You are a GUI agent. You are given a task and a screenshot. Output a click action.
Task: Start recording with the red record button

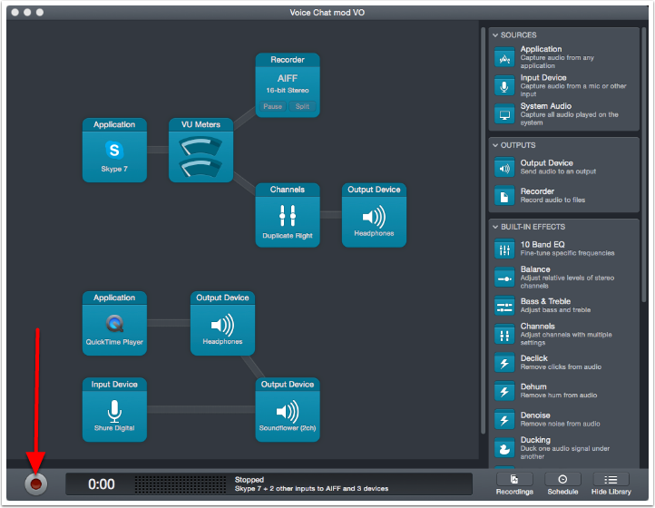pyautogui.click(x=36, y=484)
